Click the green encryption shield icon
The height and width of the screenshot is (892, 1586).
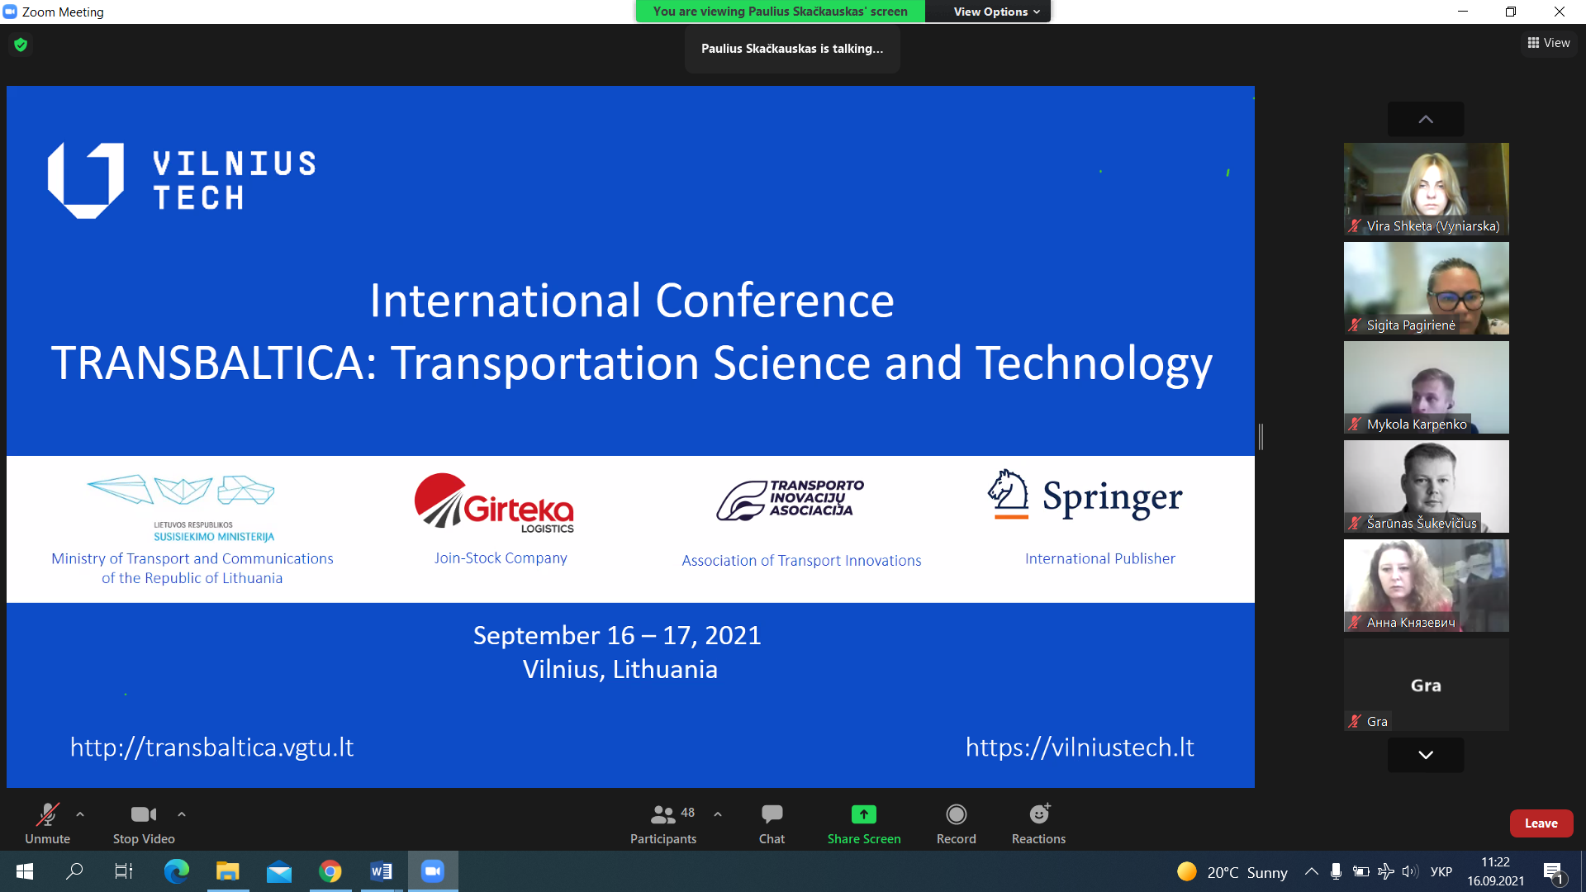click(21, 45)
